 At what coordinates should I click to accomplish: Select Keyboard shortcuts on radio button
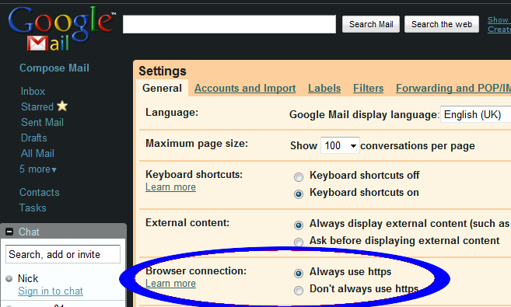point(299,194)
